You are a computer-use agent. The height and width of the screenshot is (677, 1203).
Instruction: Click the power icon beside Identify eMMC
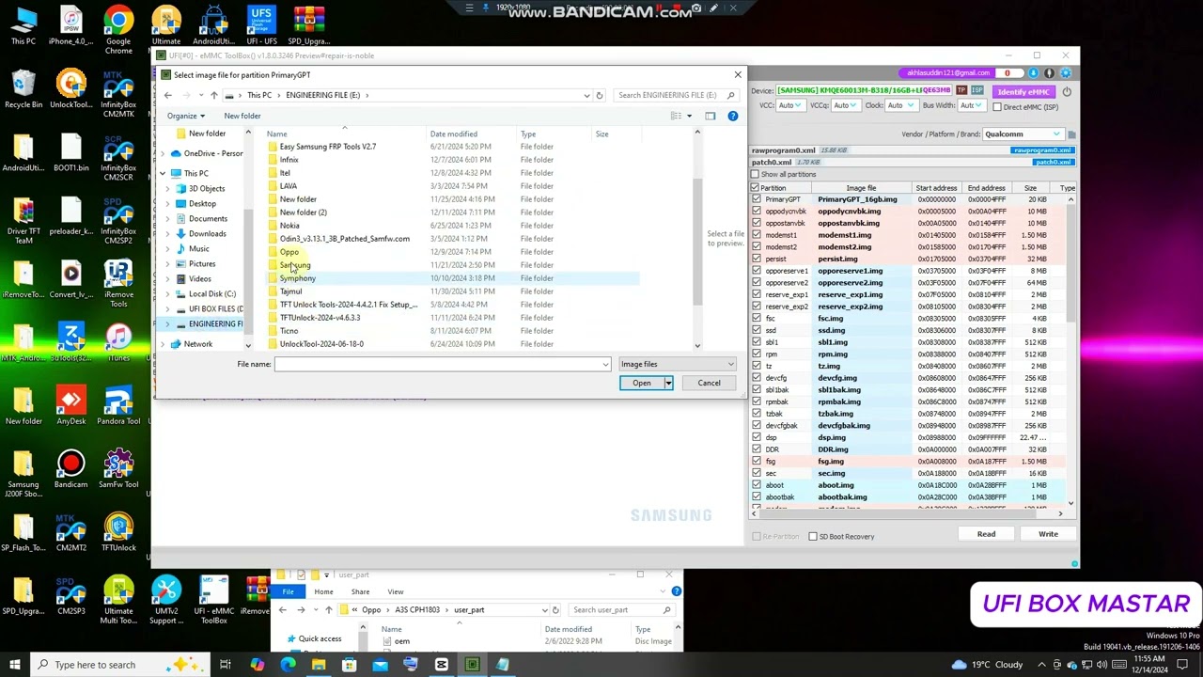(1067, 91)
